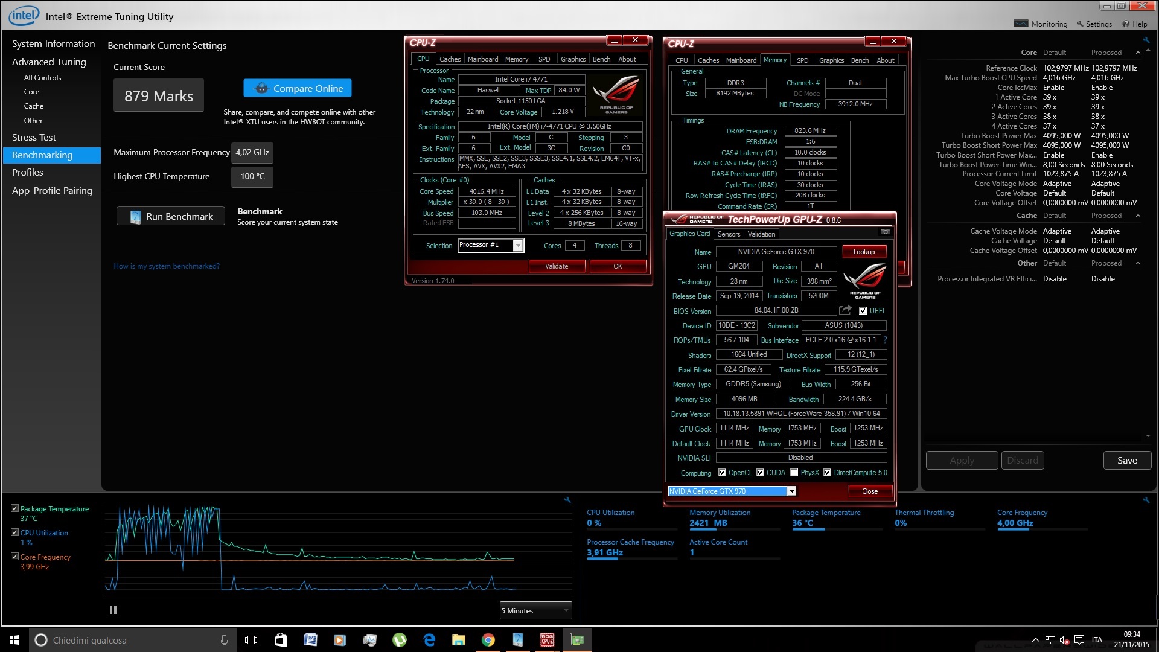The width and height of the screenshot is (1159, 652).
Task: Toggle the OpenCL checkbox in GPU-Z
Action: (722, 473)
